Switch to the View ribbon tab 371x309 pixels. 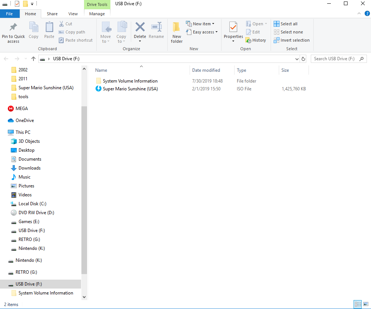73,14
